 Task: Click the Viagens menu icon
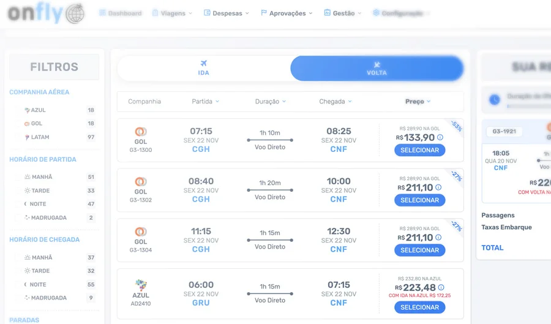(155, 13)
